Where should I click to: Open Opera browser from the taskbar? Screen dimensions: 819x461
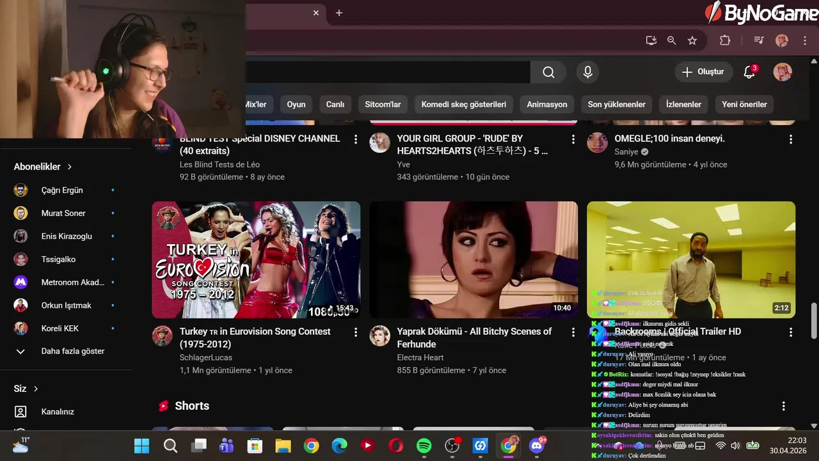click(395, 446)
